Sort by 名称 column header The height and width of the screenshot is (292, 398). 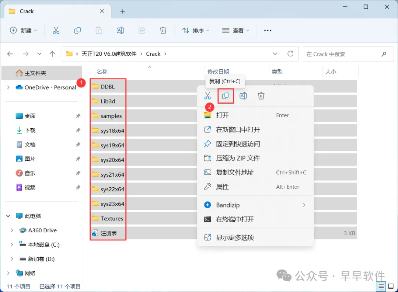click(102, 72)
